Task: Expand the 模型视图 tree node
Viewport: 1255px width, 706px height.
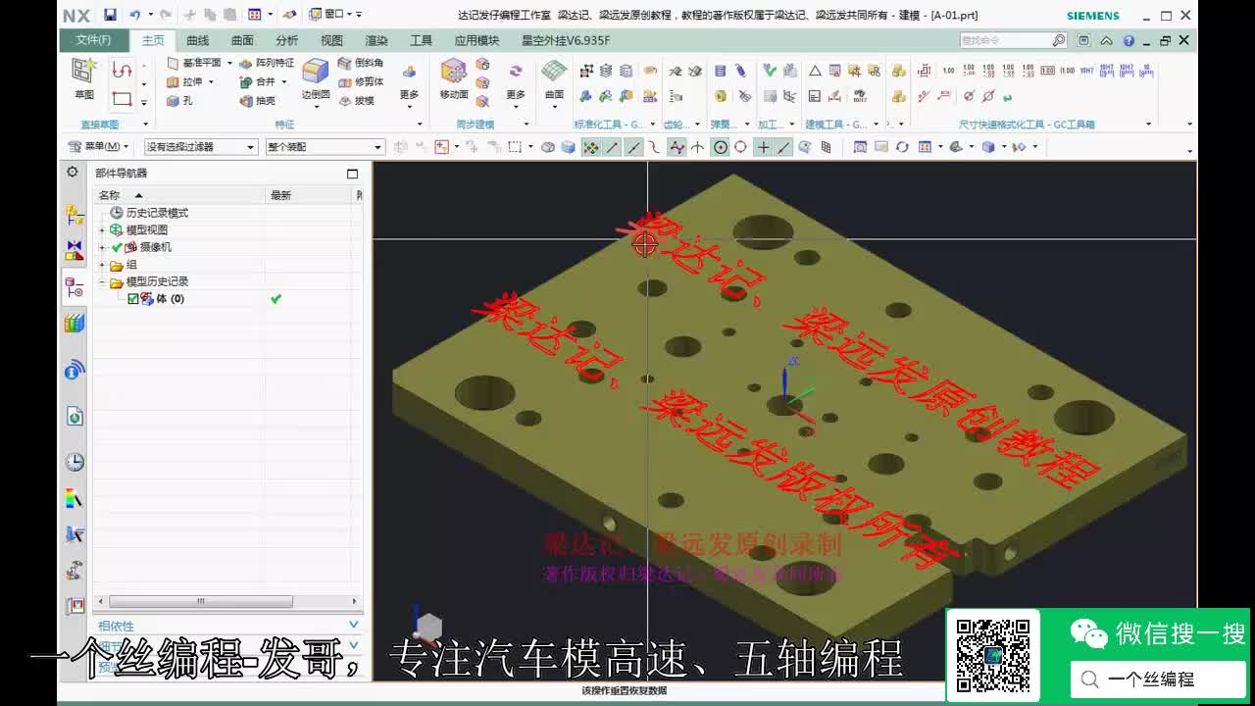Action: coord(103,229)
